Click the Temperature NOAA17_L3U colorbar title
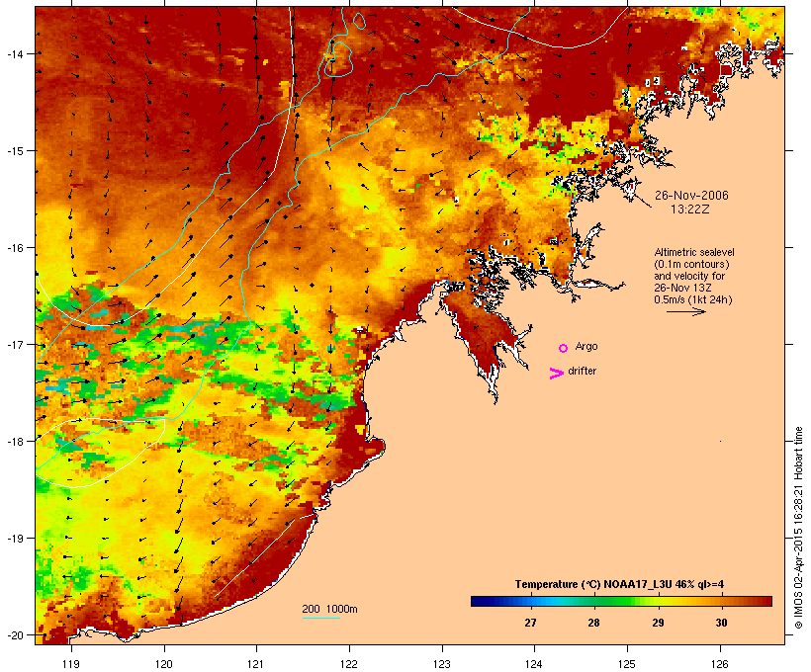Screen dimensions: 811x672 tap(619, 585)
